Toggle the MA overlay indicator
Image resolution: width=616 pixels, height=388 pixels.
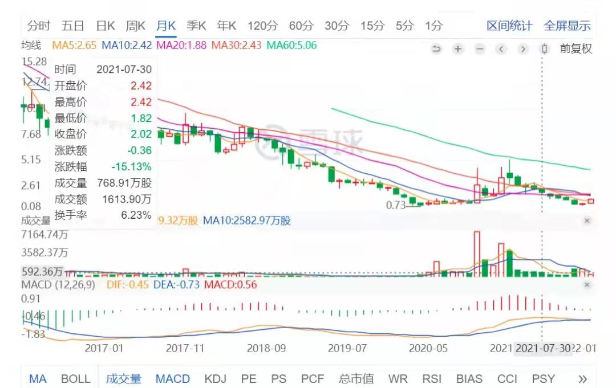pos(38,379)
